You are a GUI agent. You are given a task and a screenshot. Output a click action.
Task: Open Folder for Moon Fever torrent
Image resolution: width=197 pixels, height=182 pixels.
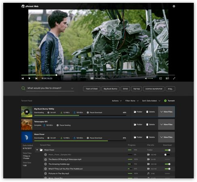coord(138,137)
